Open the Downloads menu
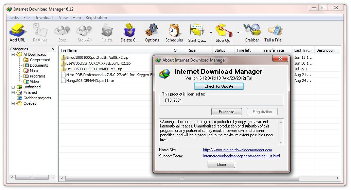 [x=44, y=18]
